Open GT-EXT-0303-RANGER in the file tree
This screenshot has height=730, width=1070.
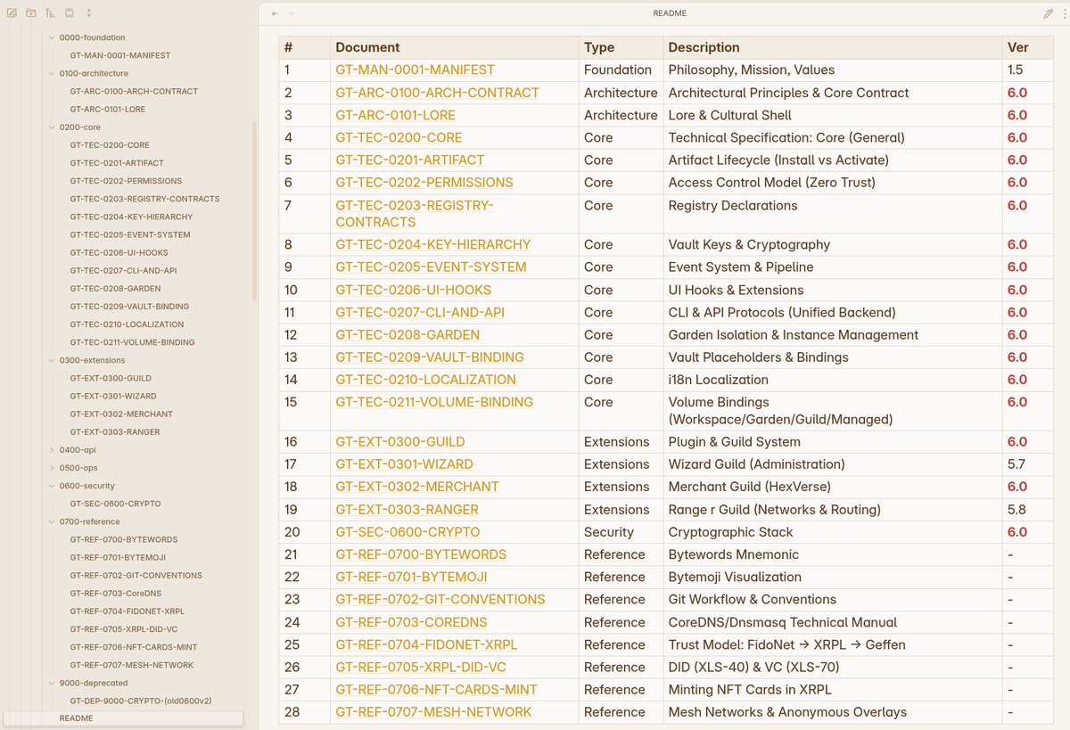(x=115, y=432)
